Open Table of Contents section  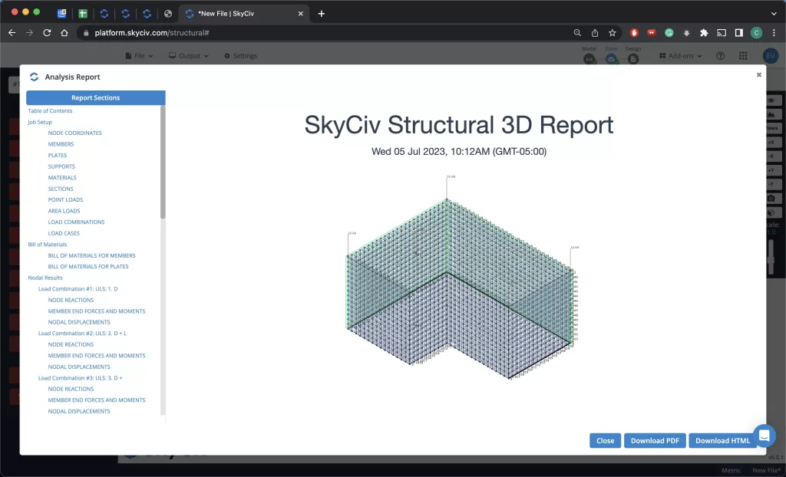click(x=50, y=110)
